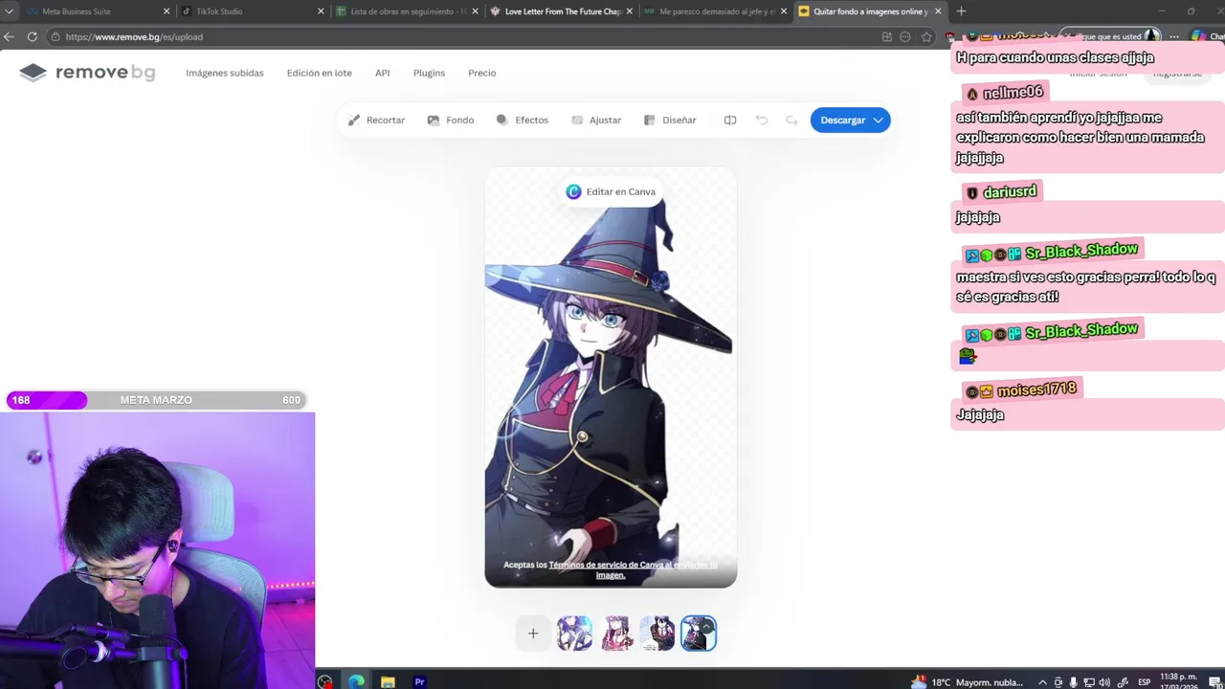The height and width of the screenshot is (689, 1225).
Task: Open Microsoft Edge from taskbar
Action: [356, 681]
